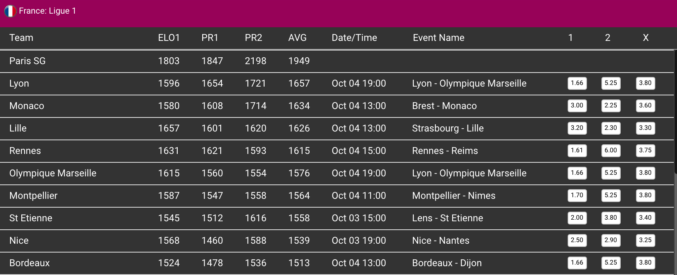Screen dimensions: 677x275
Task: Open Brest - Monaco event
Action: pyautogui.click(x=444, y=106)
